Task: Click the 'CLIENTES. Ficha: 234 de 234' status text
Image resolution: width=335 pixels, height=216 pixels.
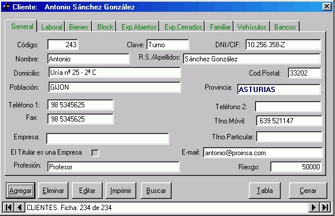Action: click(69, 208)
